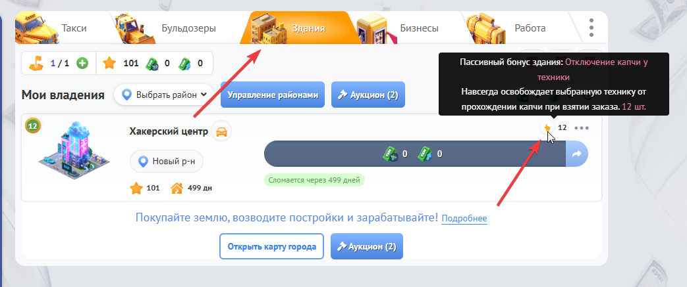This screenshot has width=687, height=287.
Task: Click the level 12 badge on the building
Action: 32,126
